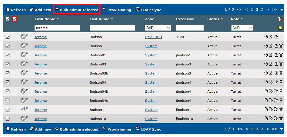Screen dimensions: 287x137
Task: Click the mouse icon in extension 81201 row
Action: 266,37
